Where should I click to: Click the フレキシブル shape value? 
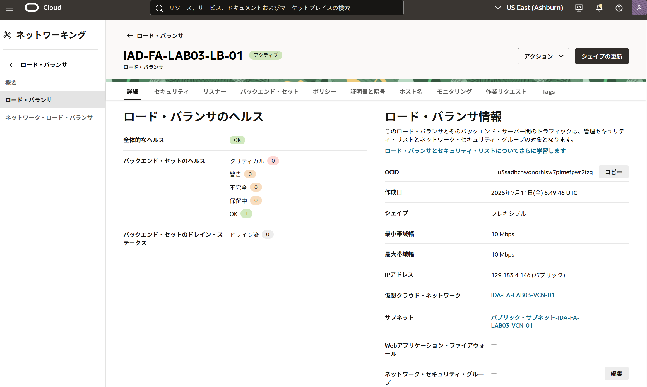[x=508, y=213]
